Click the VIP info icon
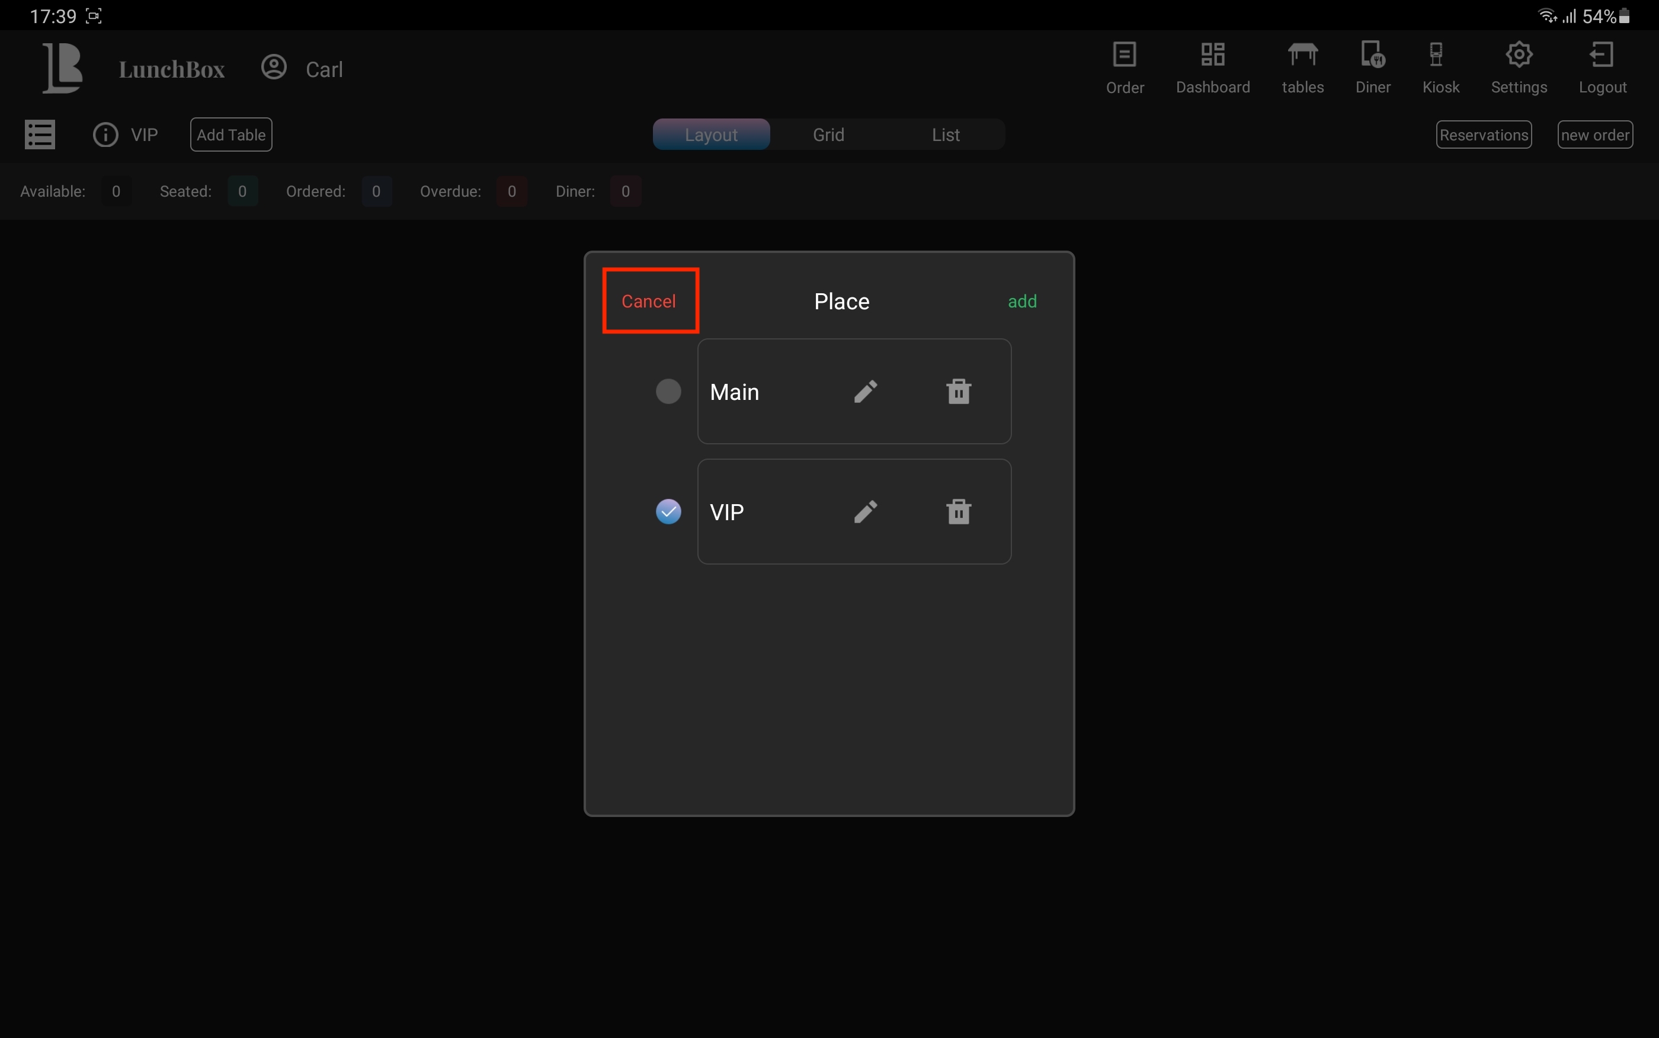The image size is (1659, 1038). (105, 134)
